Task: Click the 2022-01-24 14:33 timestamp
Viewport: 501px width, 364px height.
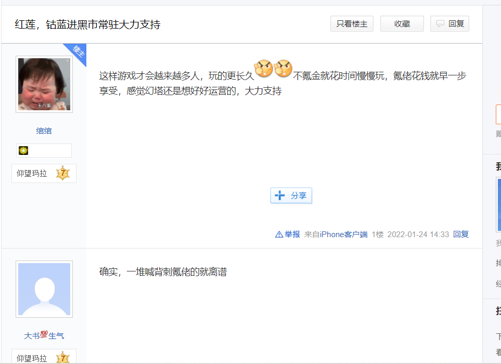Action: tap(418, 235)
